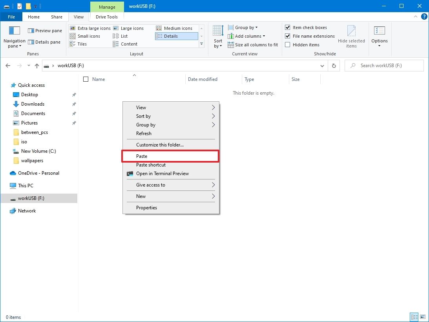Expand the address bar history dropdown
The image size is (429, 322).
[322, 66]
